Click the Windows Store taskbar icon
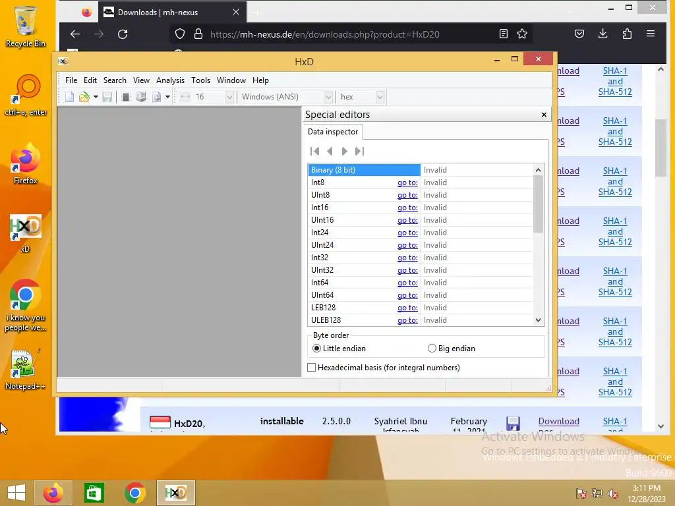The image size is (675, 506). coord(94,493)
